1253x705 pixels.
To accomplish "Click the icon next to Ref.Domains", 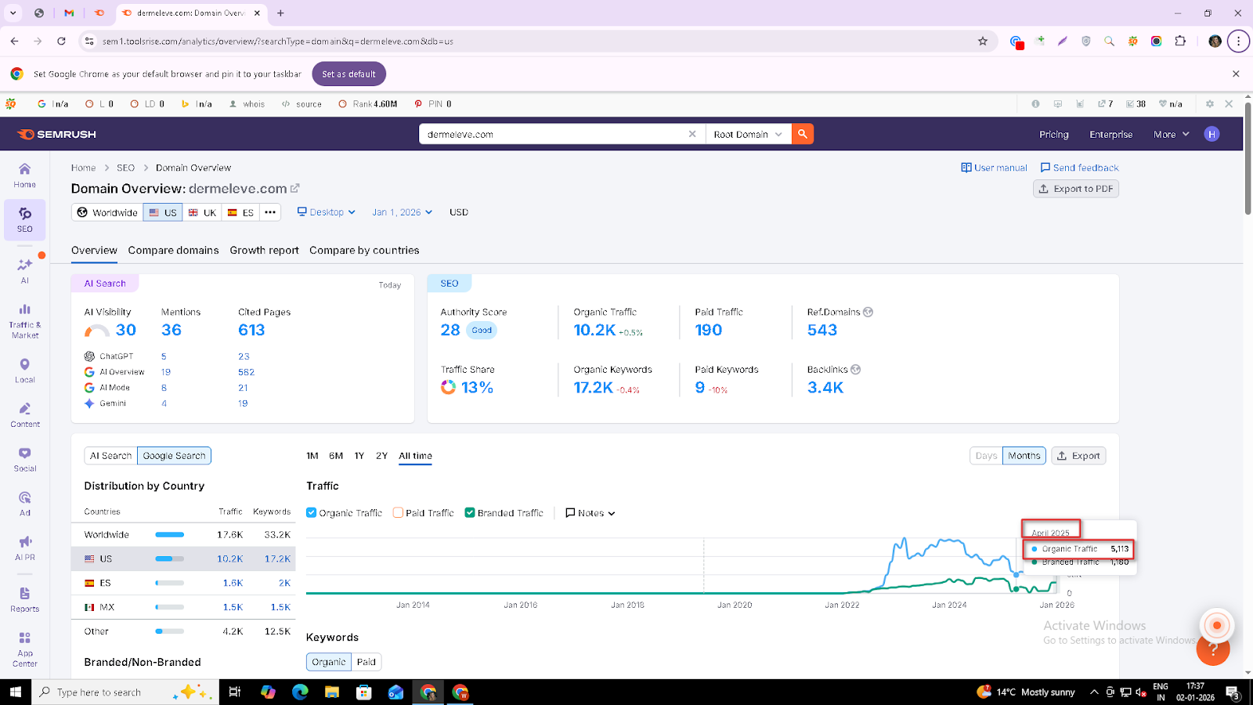I will coord(868,312).
